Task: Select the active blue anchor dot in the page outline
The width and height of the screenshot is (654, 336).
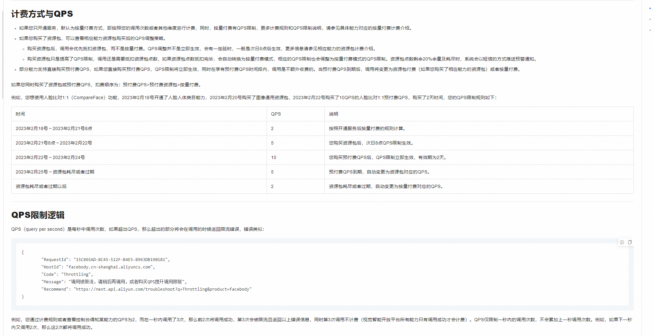Action: [650, 8]
